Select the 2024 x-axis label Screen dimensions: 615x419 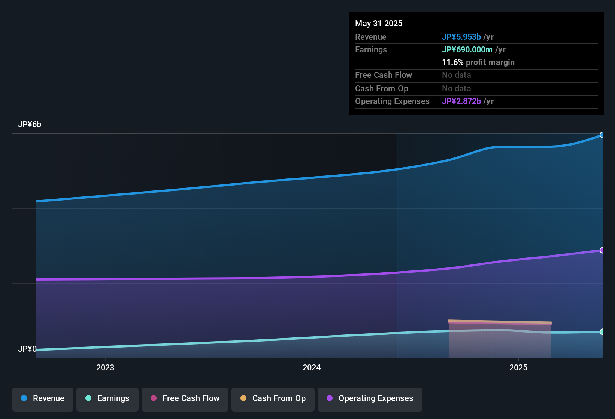(312, 367)
